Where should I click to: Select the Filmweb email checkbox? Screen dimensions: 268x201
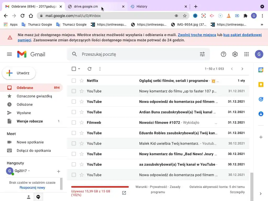(x=74, y=122)
